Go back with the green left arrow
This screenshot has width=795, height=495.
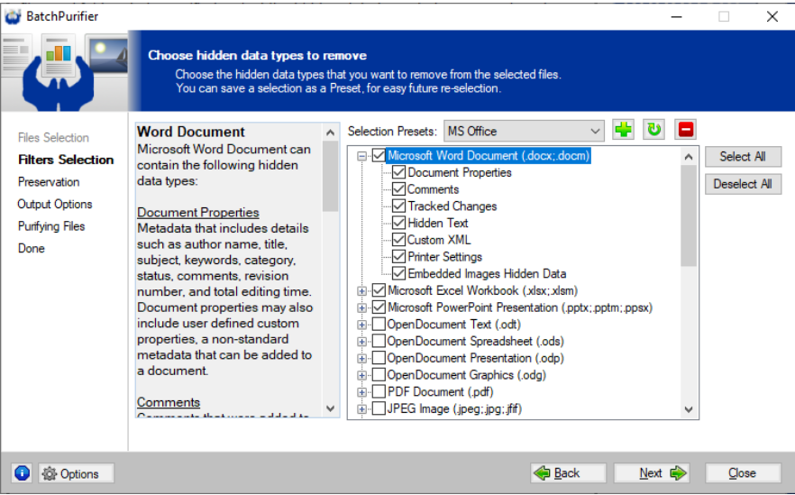(557, 473)
